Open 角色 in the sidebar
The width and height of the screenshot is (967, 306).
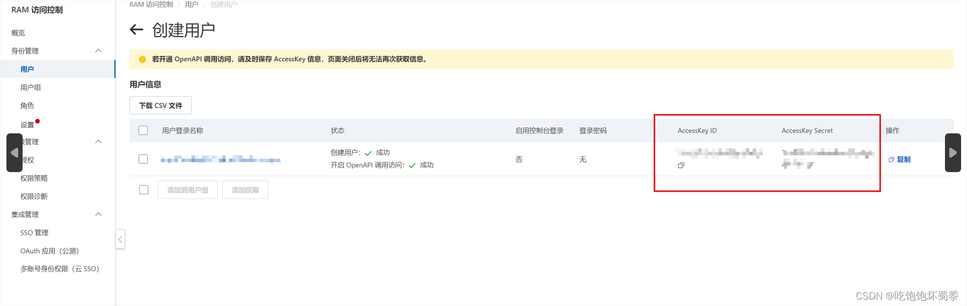click(27, 105)
